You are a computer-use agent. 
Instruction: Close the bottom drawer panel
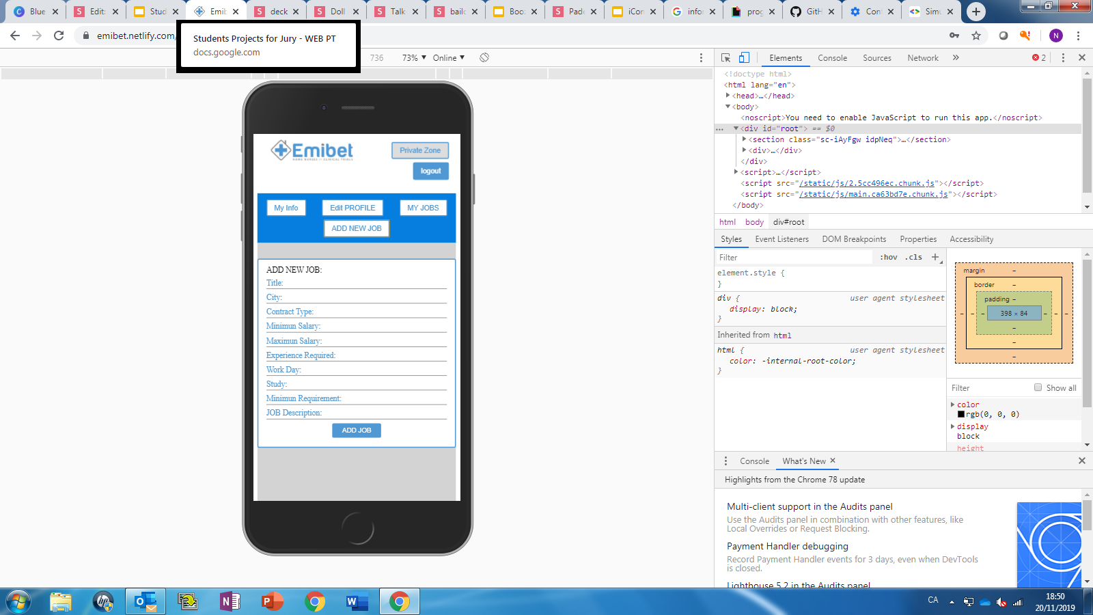coord(1082,461)
